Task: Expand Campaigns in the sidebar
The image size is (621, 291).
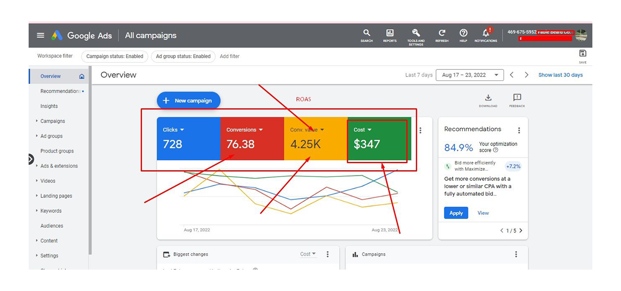Action: [x=52, y=121]
